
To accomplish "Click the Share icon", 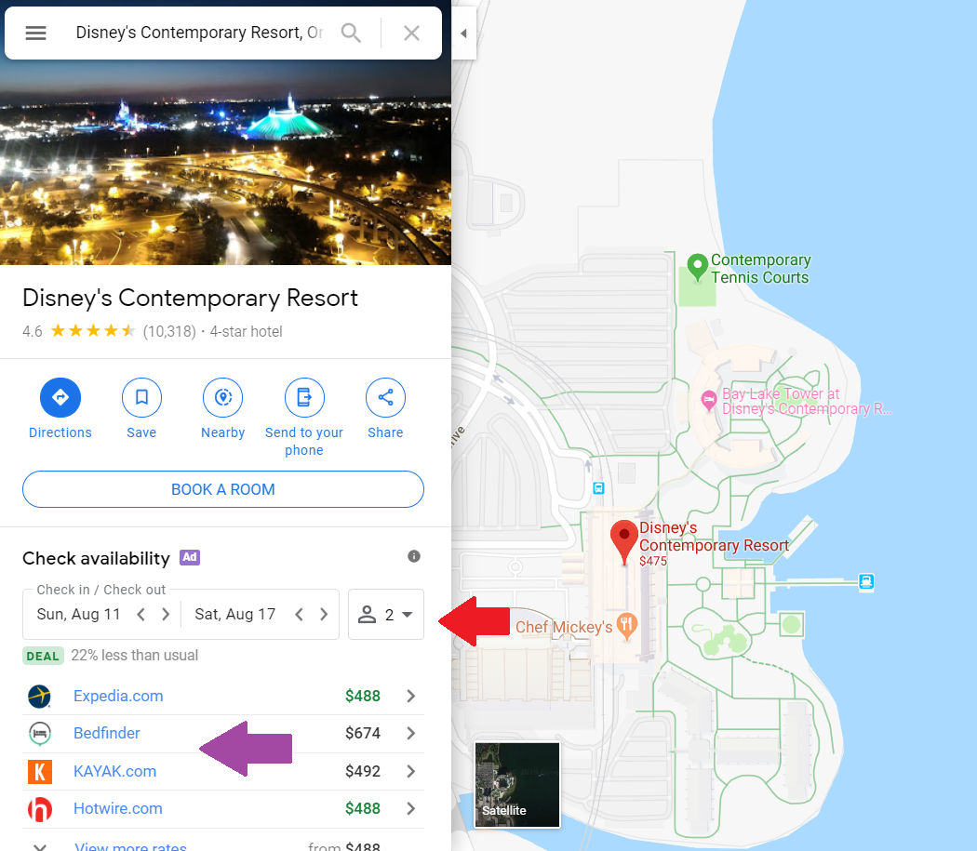I will coord(386,397).
